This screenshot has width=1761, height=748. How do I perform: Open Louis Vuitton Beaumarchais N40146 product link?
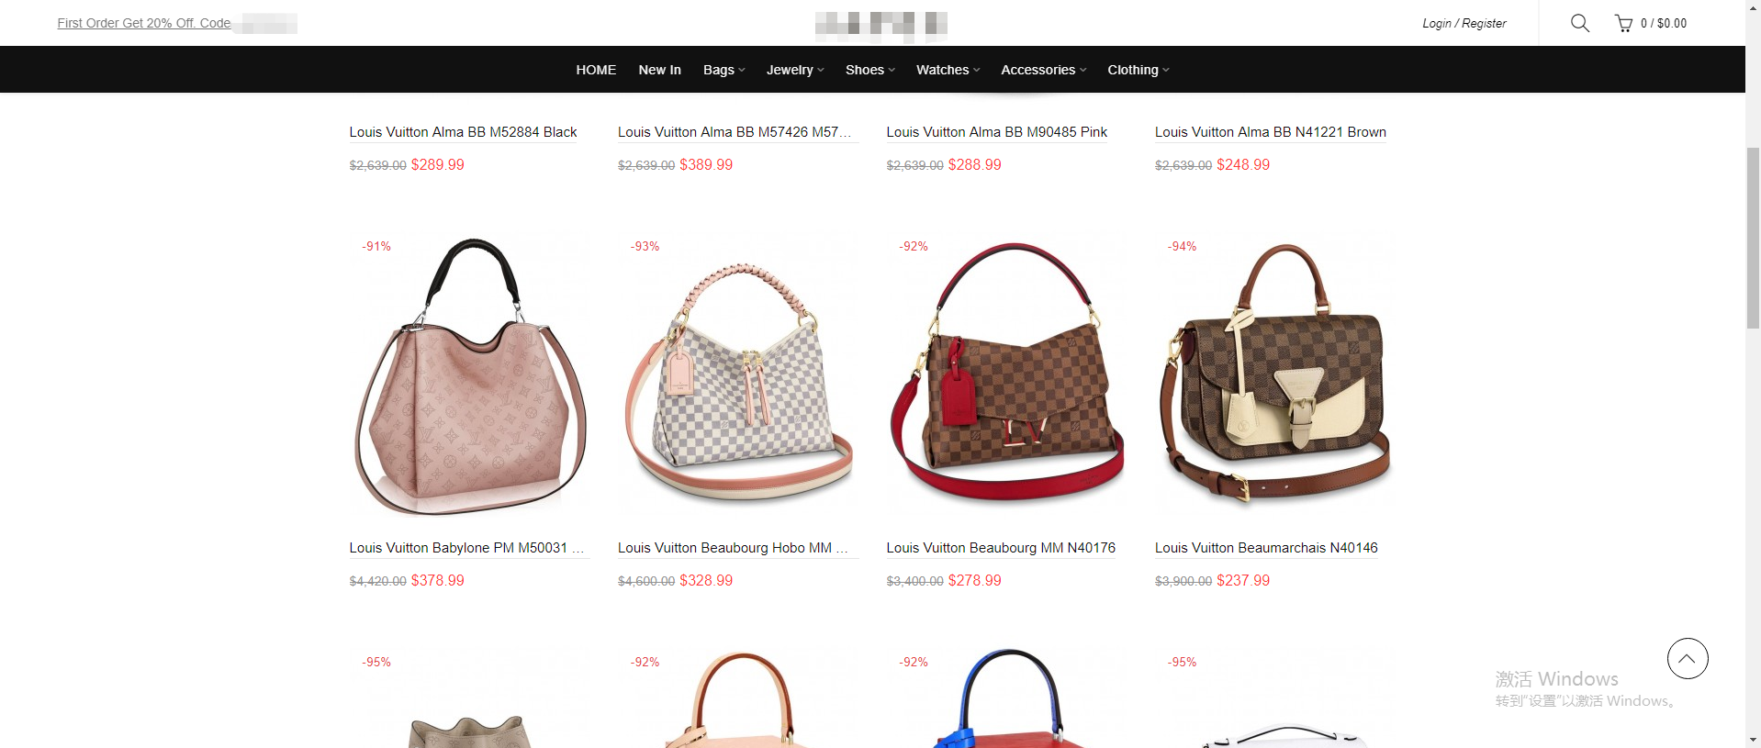tap(1266, 548)
